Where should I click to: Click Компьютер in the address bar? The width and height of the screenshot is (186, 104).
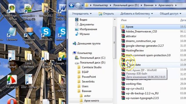(x=101, y=5)
